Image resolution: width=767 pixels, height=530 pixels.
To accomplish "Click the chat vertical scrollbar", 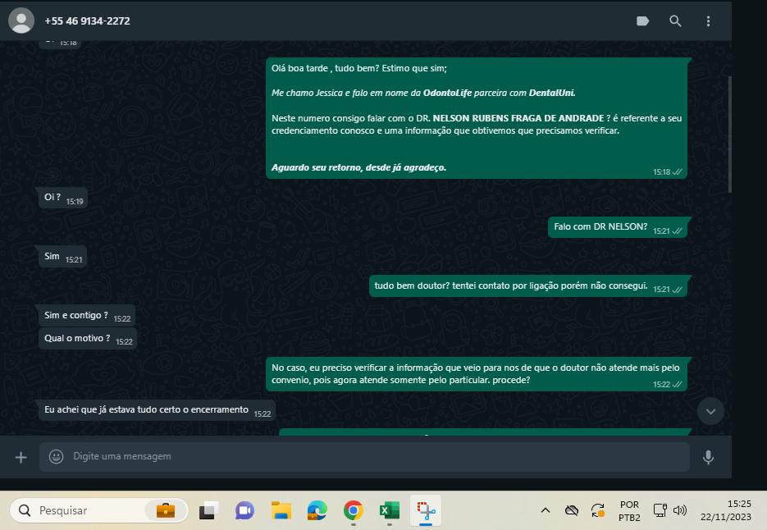I will pyautogui.click(x=729, y=135).
